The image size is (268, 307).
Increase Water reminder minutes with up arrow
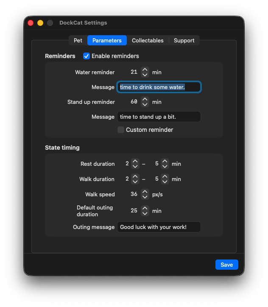click(x=145, y=70)
